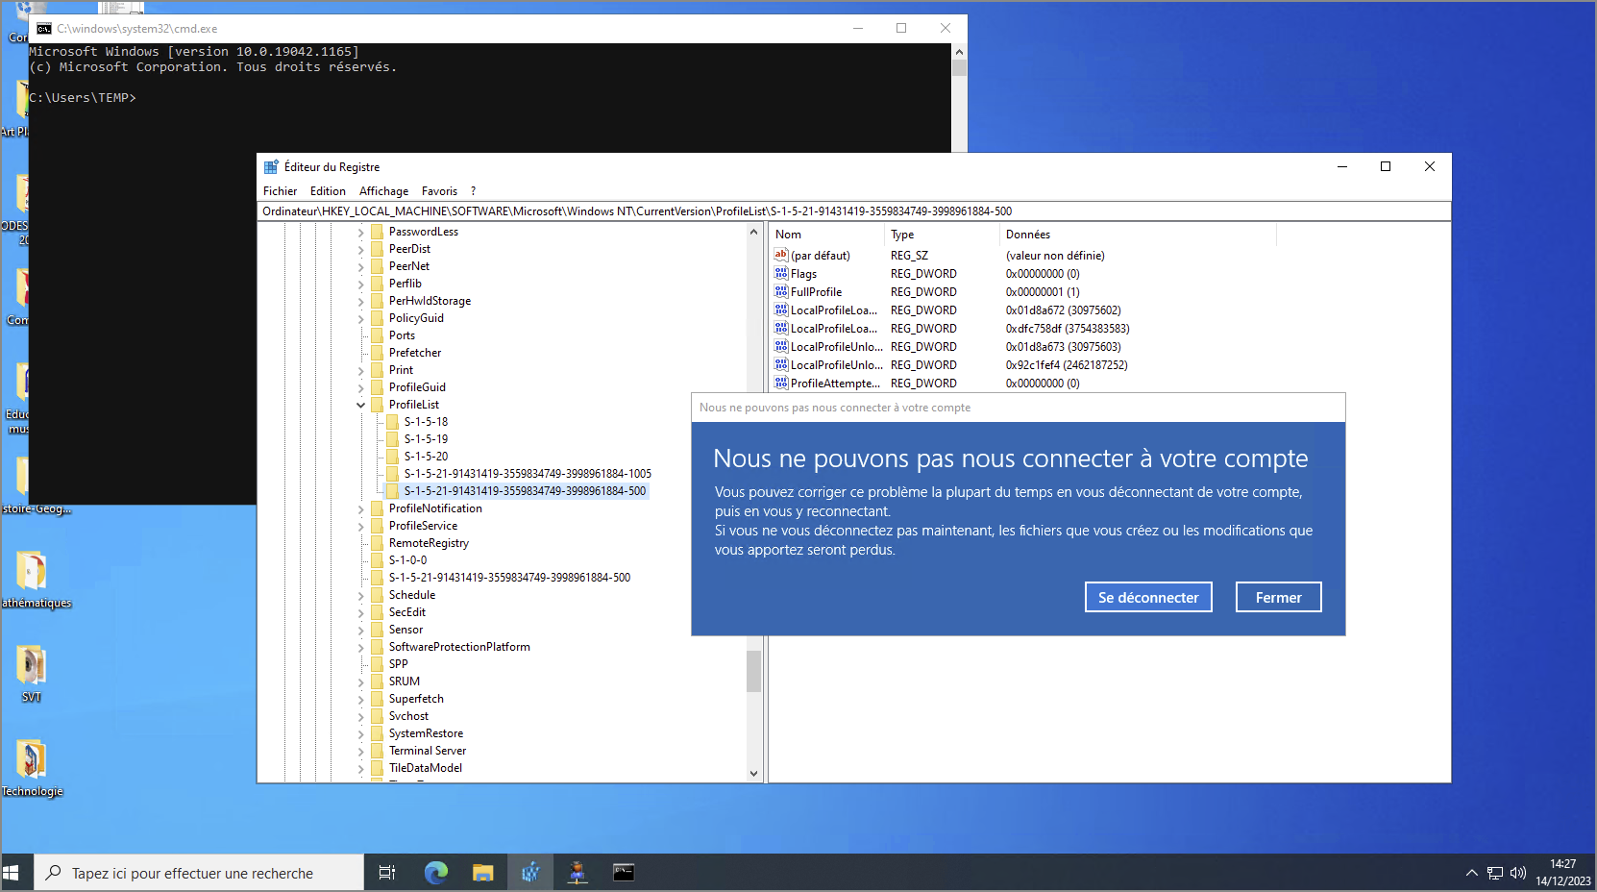This screenshot has width=1597, height=892.
Task: Launch the taskbar icon right of the Registry Editor icon
Action: click(x=577, y=873)
